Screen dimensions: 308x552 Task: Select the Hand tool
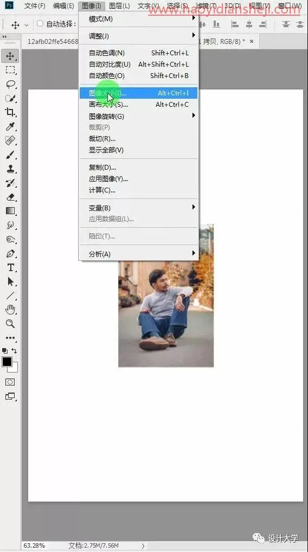click(10, 310)
